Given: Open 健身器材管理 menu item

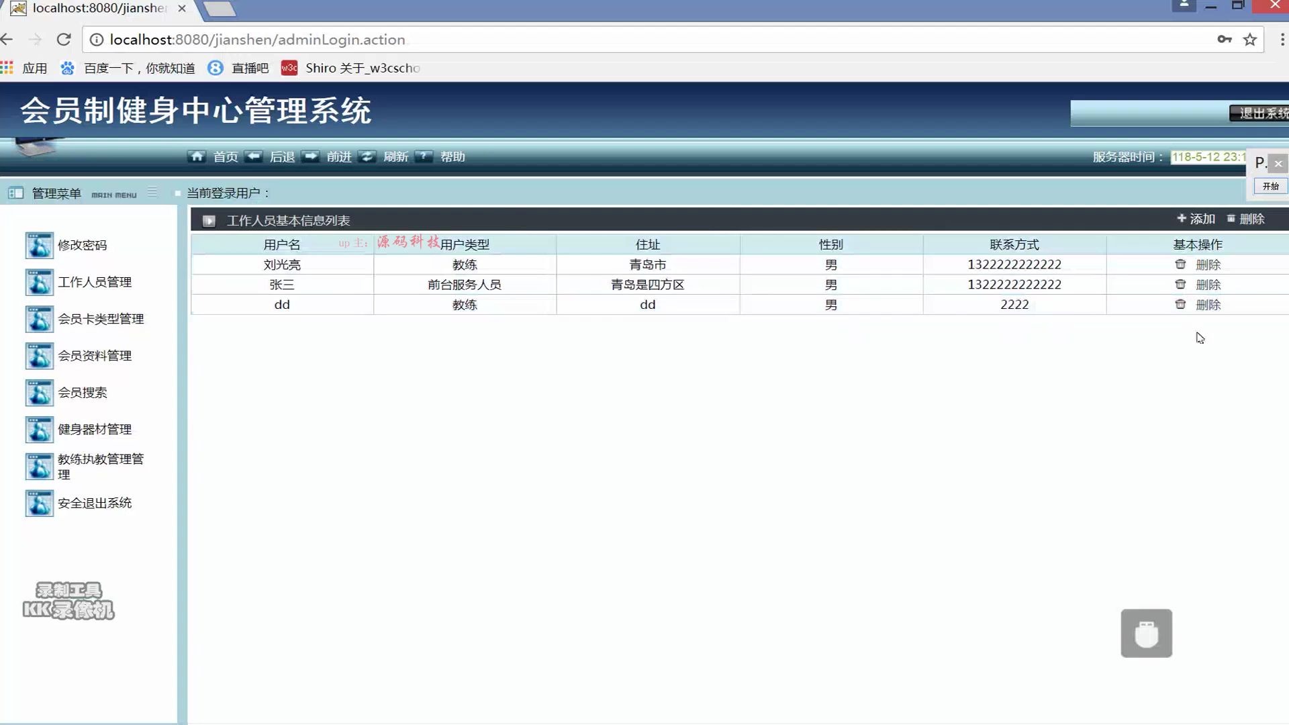Looking at the screenshot, I should 95,430.
